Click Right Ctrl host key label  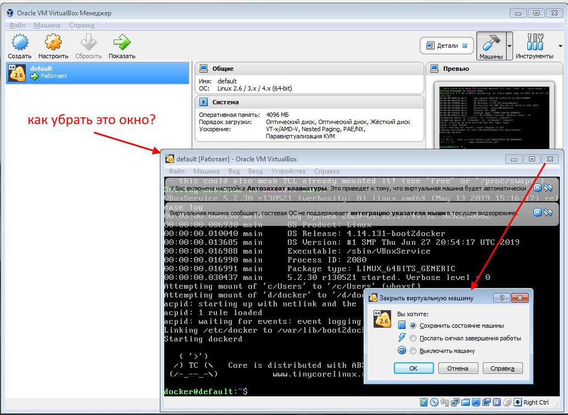(536, 402)
